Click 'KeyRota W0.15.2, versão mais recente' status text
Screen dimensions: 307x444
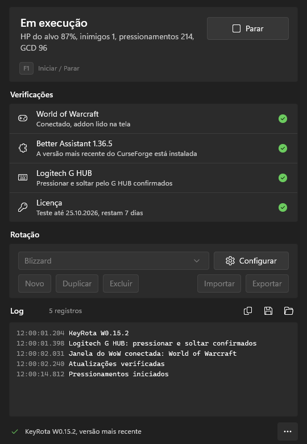pos(83,431)
